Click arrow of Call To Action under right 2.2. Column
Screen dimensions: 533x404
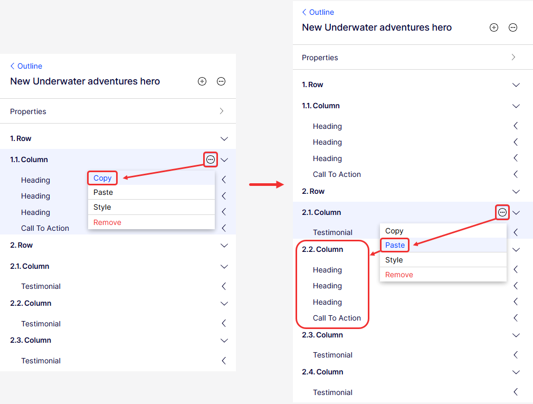coord(516,317)
